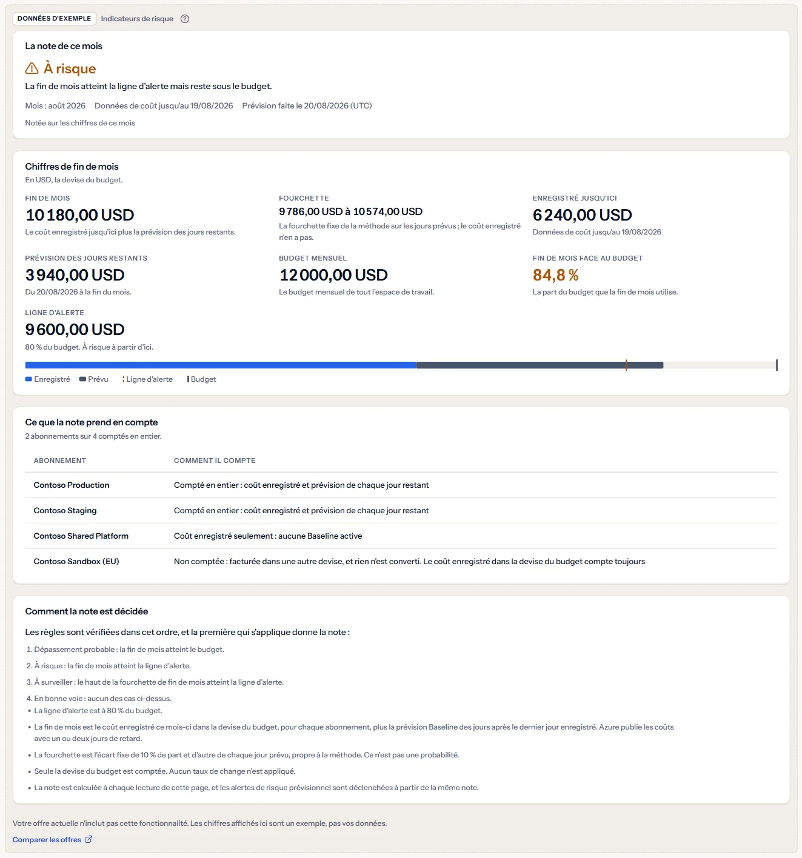
Task: Click the blue recorded segment of progress bar
Action: pos(221,365)
